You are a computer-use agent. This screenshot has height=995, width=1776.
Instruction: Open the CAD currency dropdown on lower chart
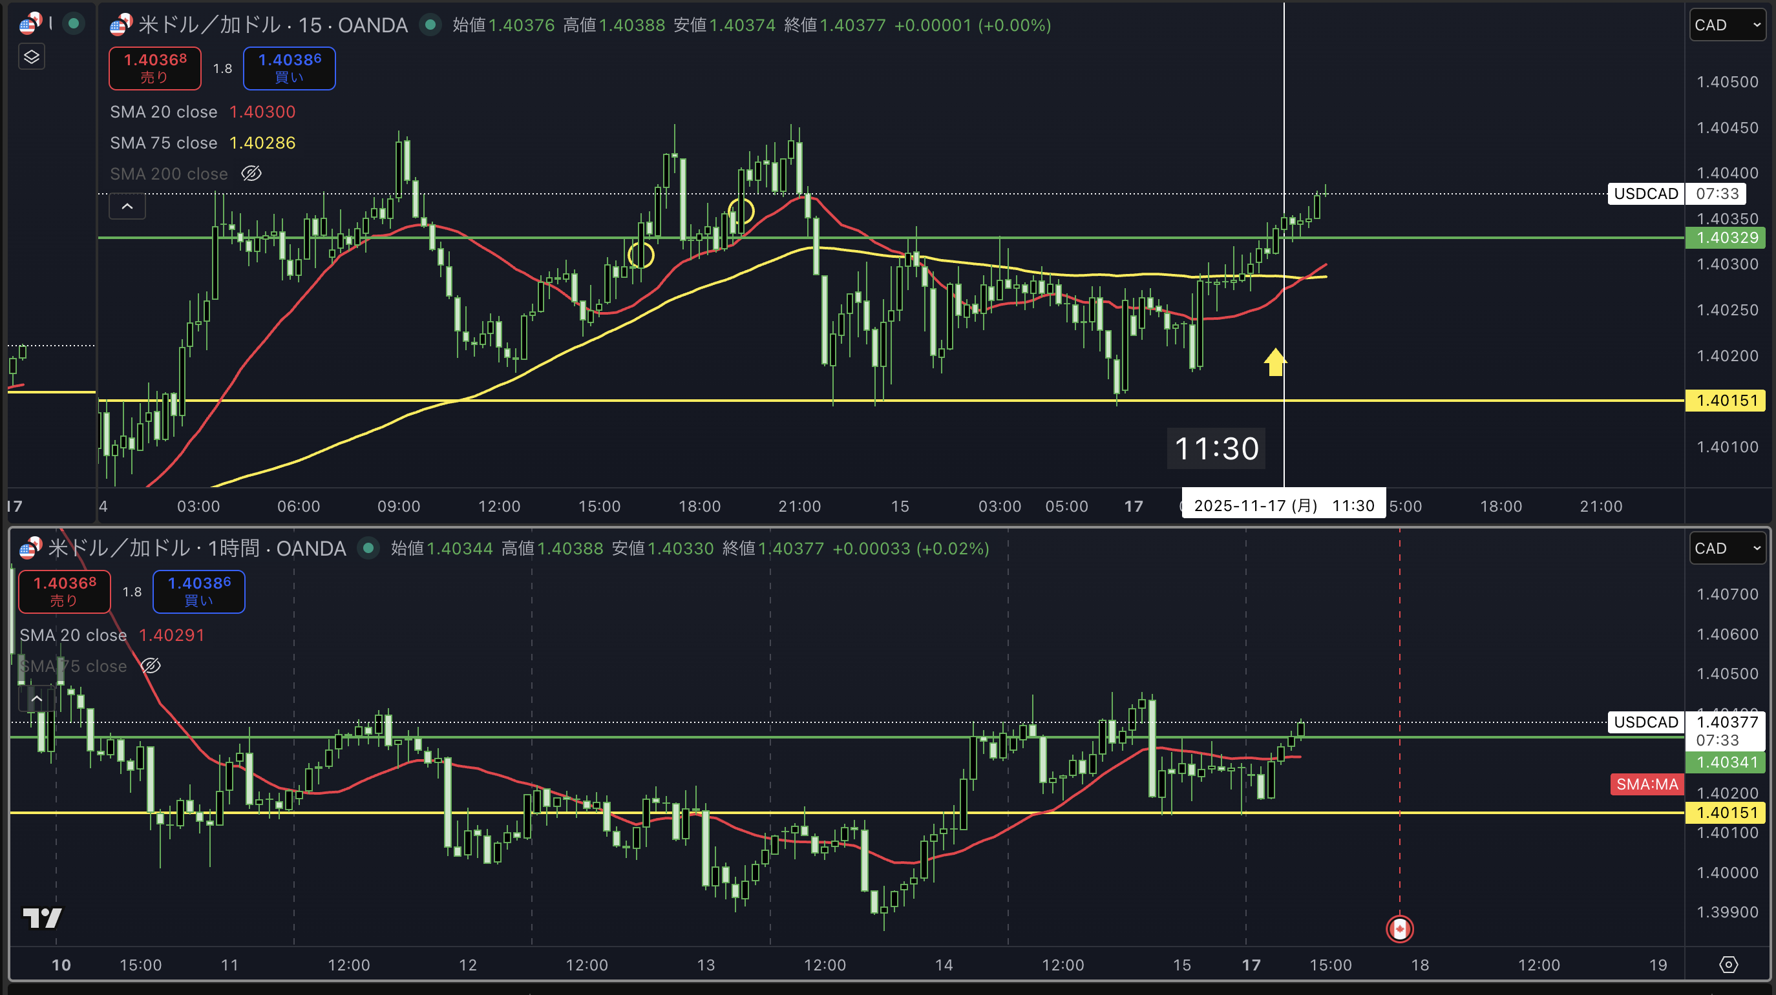tap(1726, 548)
